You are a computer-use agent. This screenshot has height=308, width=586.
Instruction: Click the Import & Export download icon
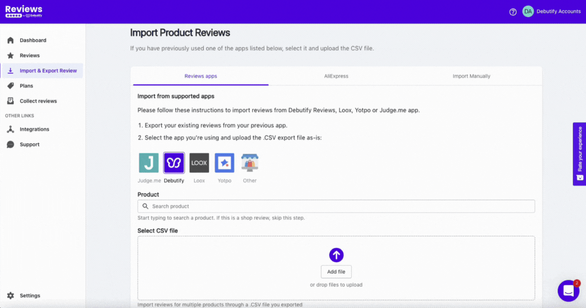10,70
